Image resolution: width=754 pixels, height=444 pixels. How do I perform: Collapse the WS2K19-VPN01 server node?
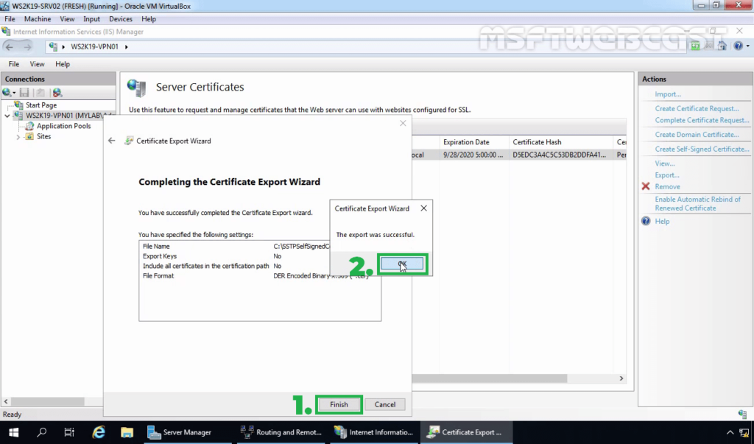coord(7,116)
